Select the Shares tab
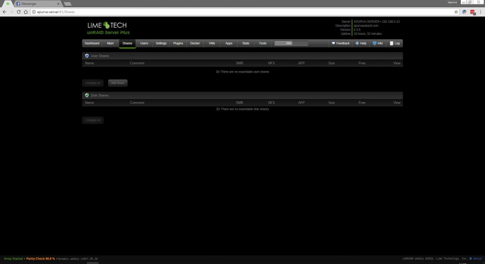The width and height of the screenshot is (485, 264). (x=127, y=44)
